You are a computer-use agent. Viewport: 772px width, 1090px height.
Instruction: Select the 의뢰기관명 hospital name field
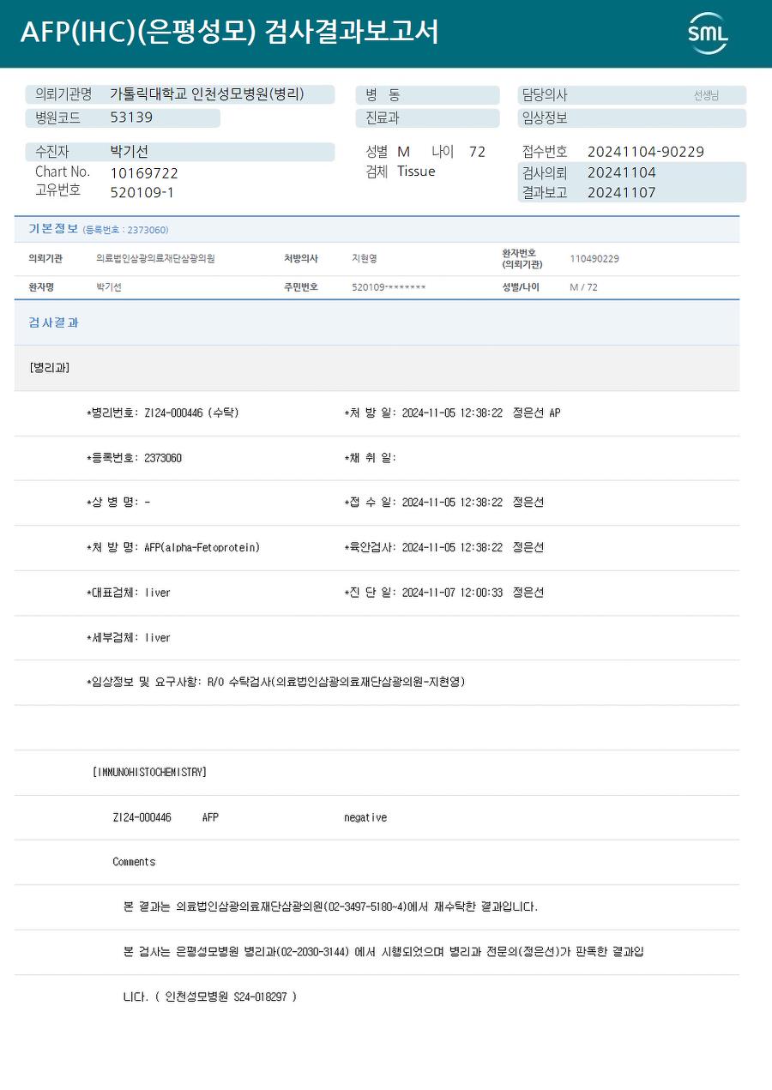pos(180,95)
